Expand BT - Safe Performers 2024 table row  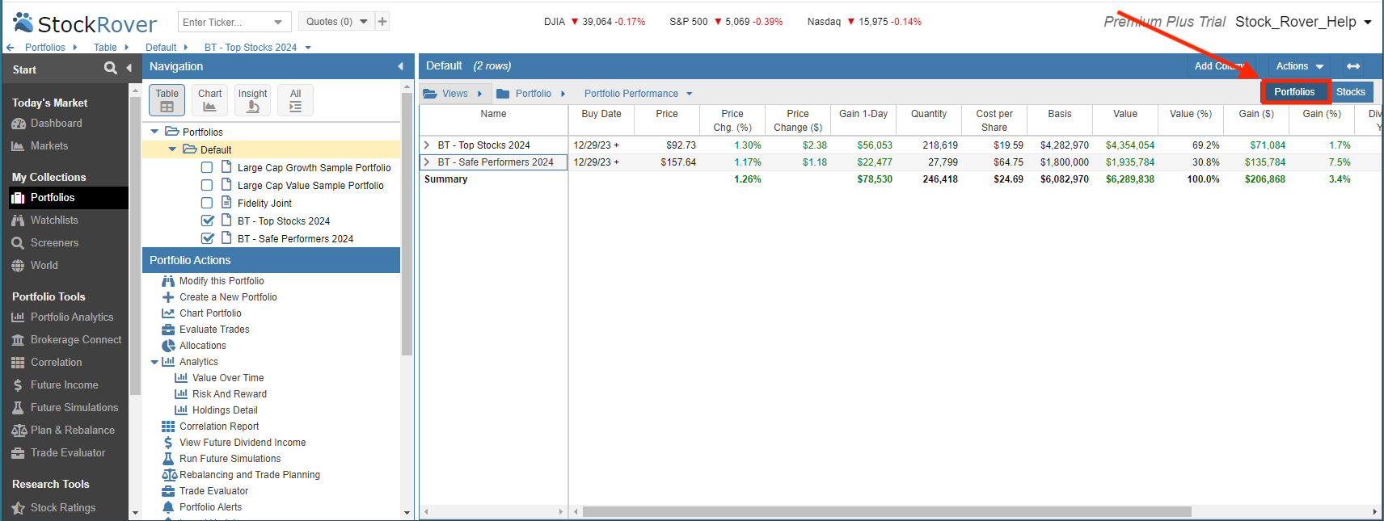(427, 162)
